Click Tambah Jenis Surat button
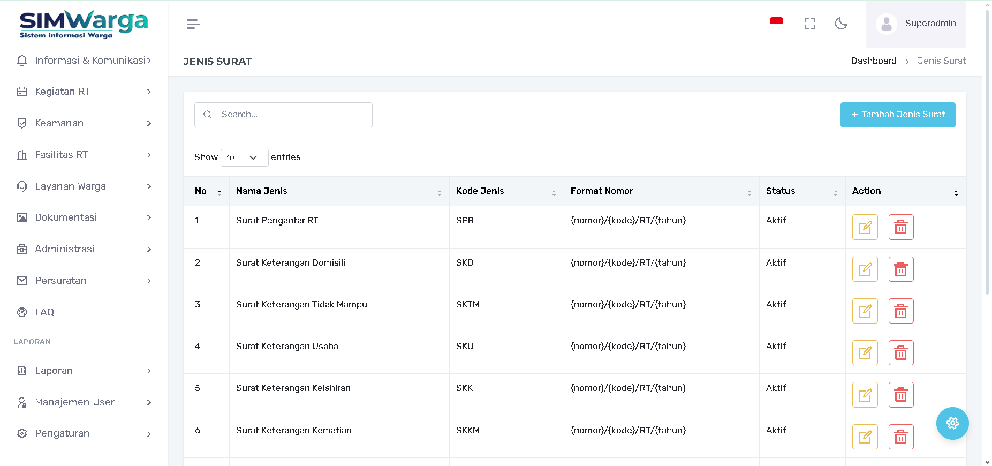The image size is (992, 466). point(897,115)
